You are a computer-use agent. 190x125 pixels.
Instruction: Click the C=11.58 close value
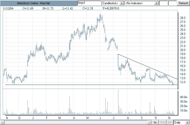point(88,8)
